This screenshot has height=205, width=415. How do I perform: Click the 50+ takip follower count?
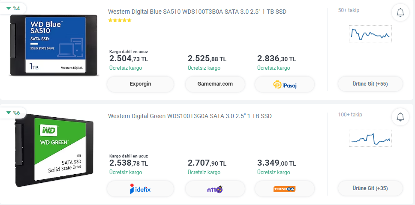point(349,10)
